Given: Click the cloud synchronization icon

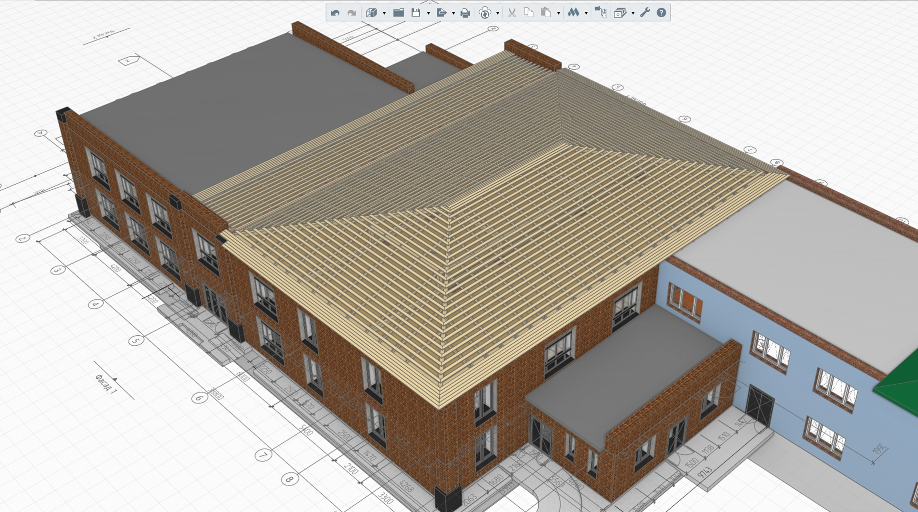Looking at the screenshot, I should click(485, 13).
